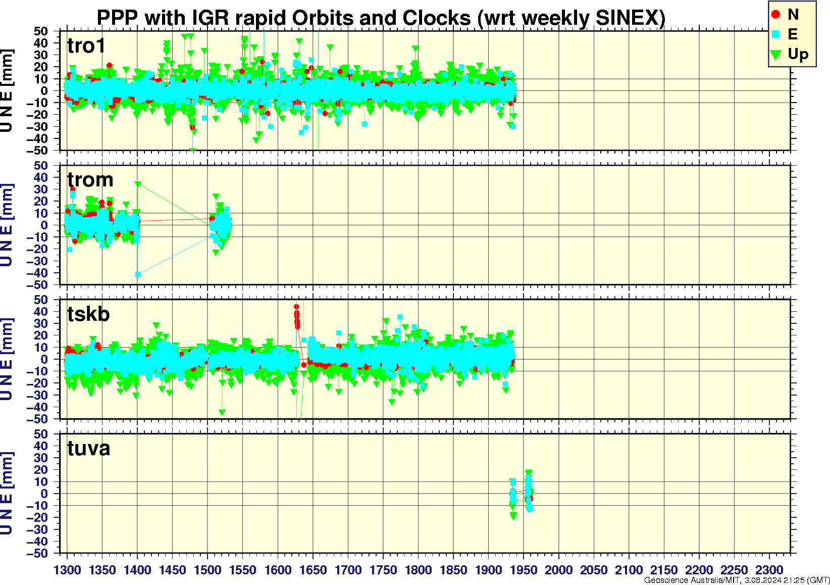Image resolution: width=830 pixels, height=585 pixels.
Task: Click the 'tuva' station label
Action: pyautogui.click(x=89, y=449)
